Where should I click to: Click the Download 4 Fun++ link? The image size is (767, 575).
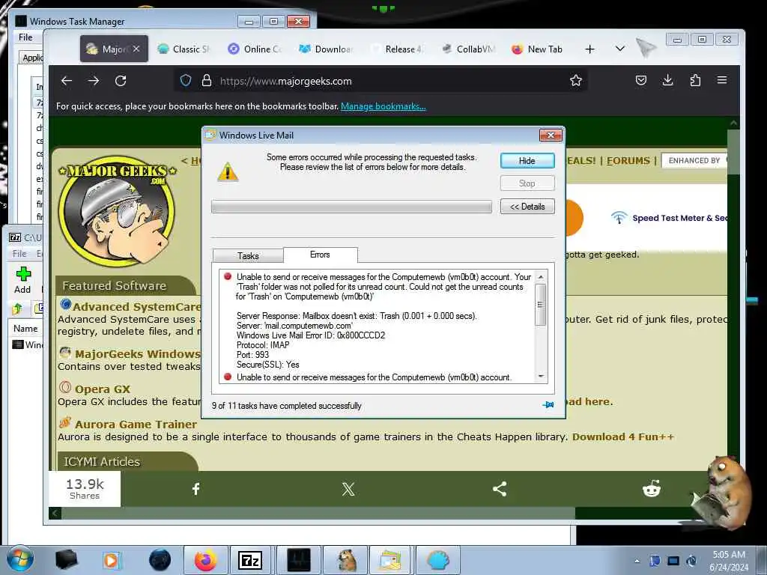coord(622,436)
